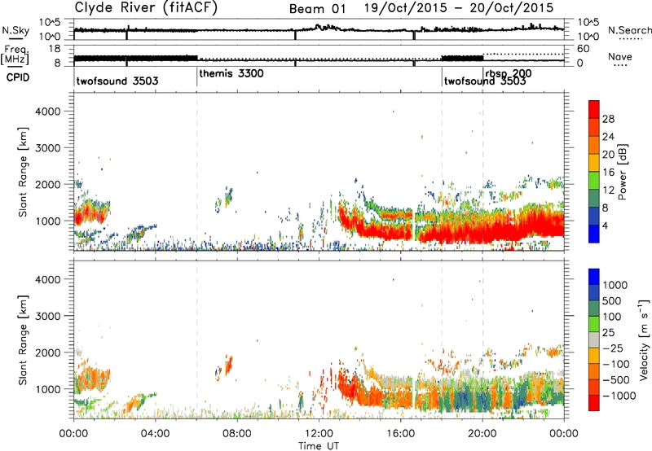Click the '20' tick on Power colorbar

click(x=608, y=155)
